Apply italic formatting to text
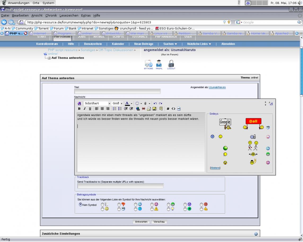303x242 pixels. (x=85, y=109)
